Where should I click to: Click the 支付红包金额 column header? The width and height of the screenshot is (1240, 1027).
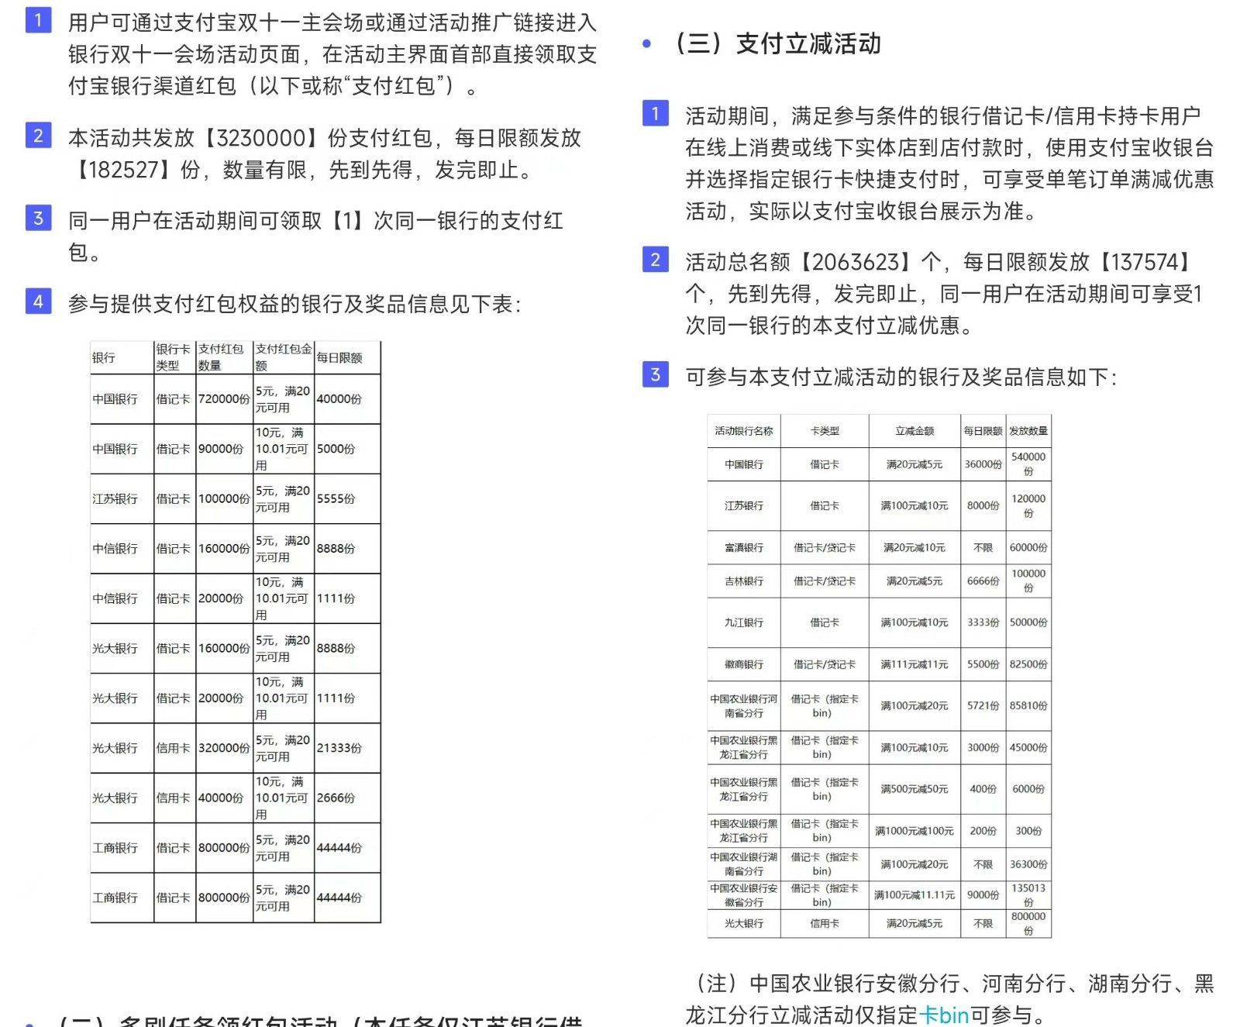coord(284,357)
